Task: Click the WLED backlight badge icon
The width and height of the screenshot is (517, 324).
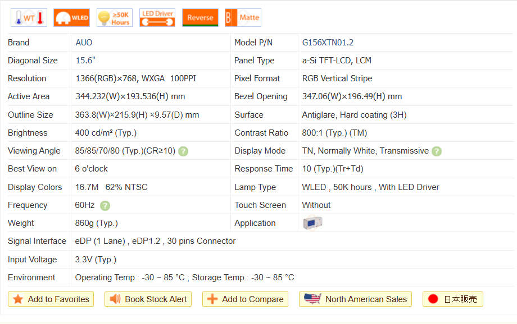Action: 71,18
